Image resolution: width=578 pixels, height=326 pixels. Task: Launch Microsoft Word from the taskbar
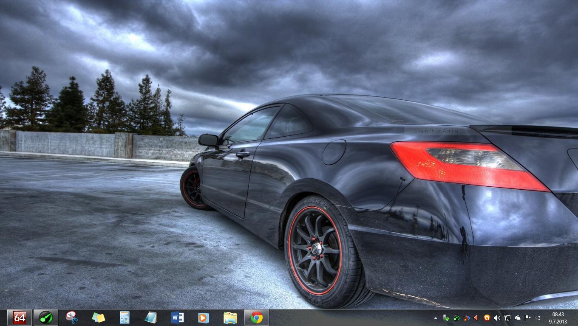pyautogui.click(x=177, y=318)
